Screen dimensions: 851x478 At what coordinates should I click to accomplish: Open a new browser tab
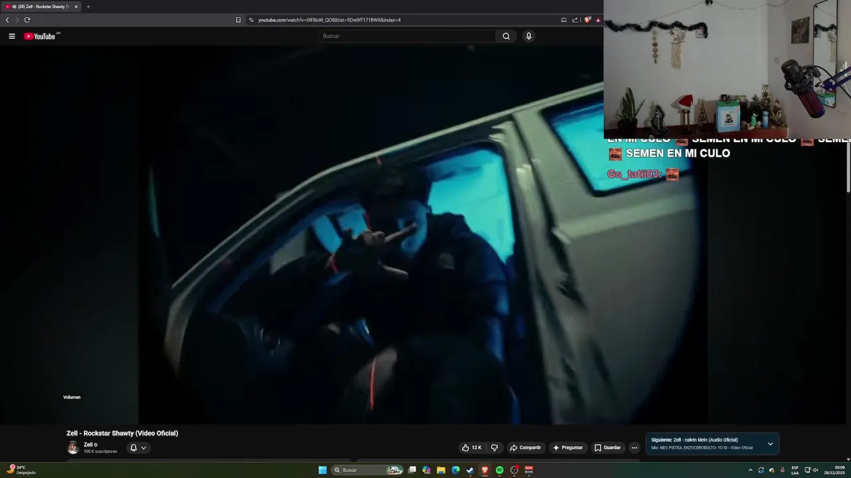tap(88, 7)
